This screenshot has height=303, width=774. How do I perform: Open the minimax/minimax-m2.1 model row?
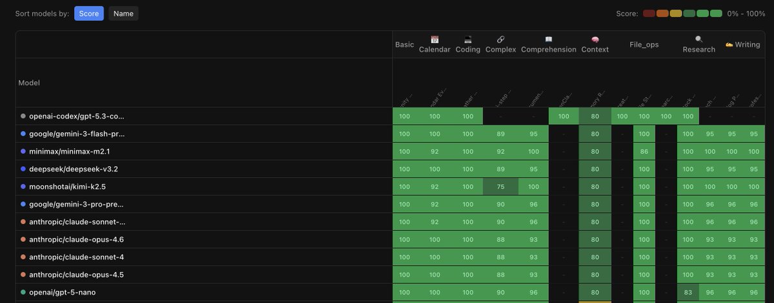coord(204,151)
